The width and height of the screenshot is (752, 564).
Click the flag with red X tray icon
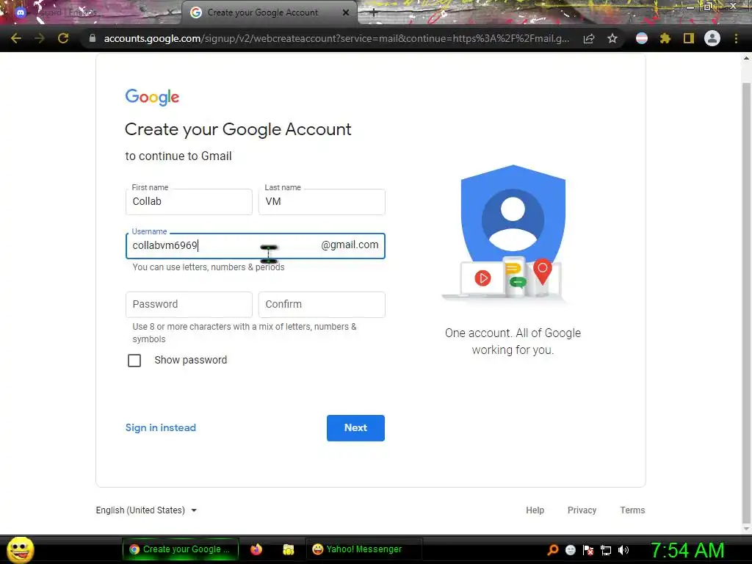coord(588,550)
